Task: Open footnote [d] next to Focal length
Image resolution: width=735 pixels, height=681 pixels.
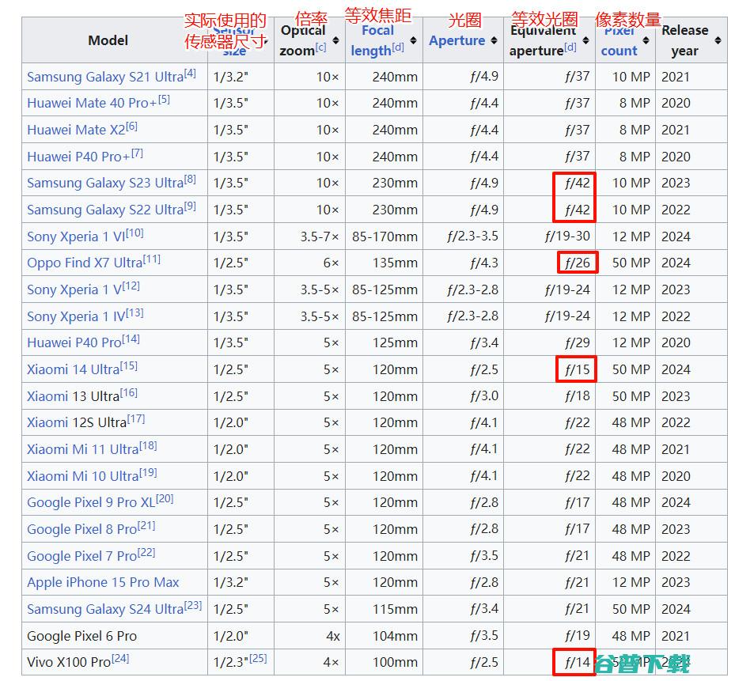Action: coord(398,47)
